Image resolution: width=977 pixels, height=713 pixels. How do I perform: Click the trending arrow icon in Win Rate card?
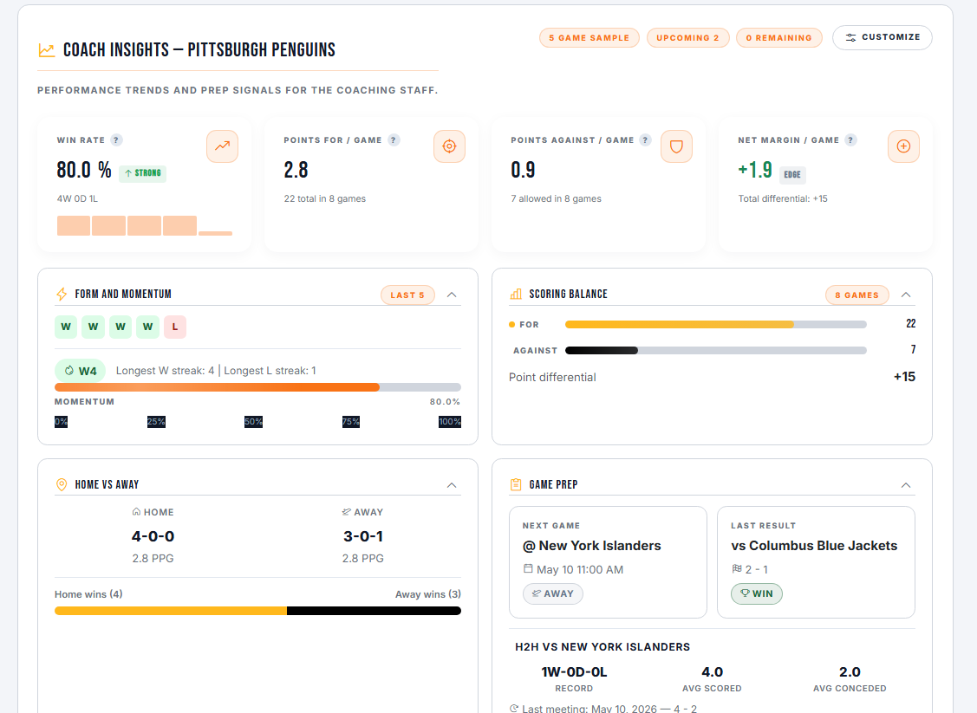click(223, 146)
